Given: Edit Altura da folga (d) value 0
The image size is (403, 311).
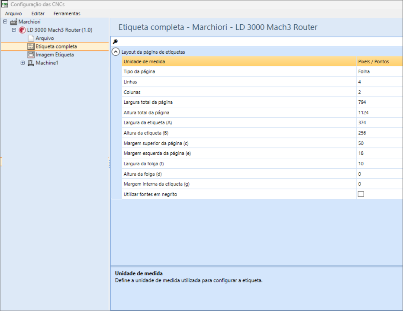Looking at the screenshot, I should 379,174.
